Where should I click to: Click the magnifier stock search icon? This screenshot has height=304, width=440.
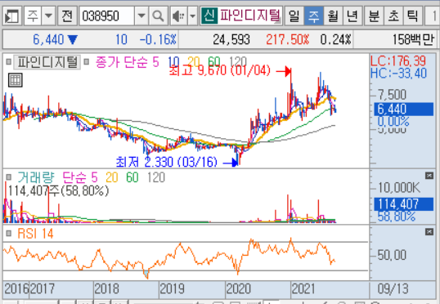[159, 16]
